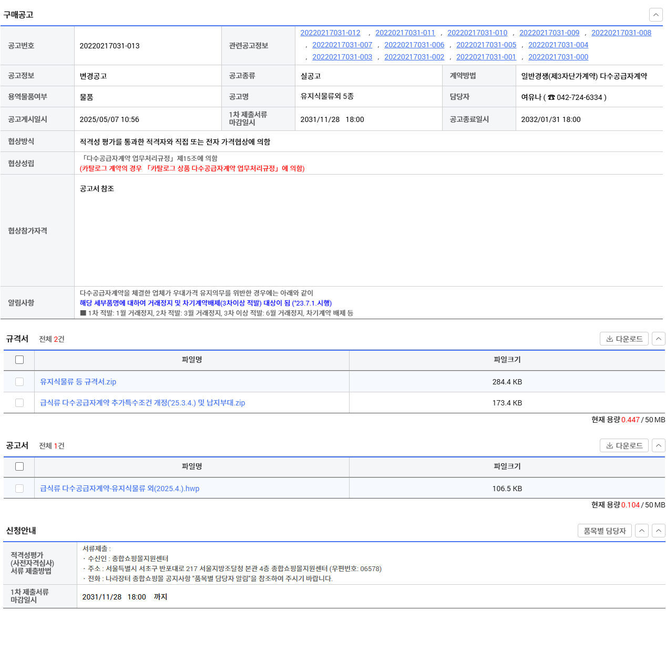Click 다운로드 button in 규격서 section
666x671 pixels.
pyautogui.click(x=624, y=339)
